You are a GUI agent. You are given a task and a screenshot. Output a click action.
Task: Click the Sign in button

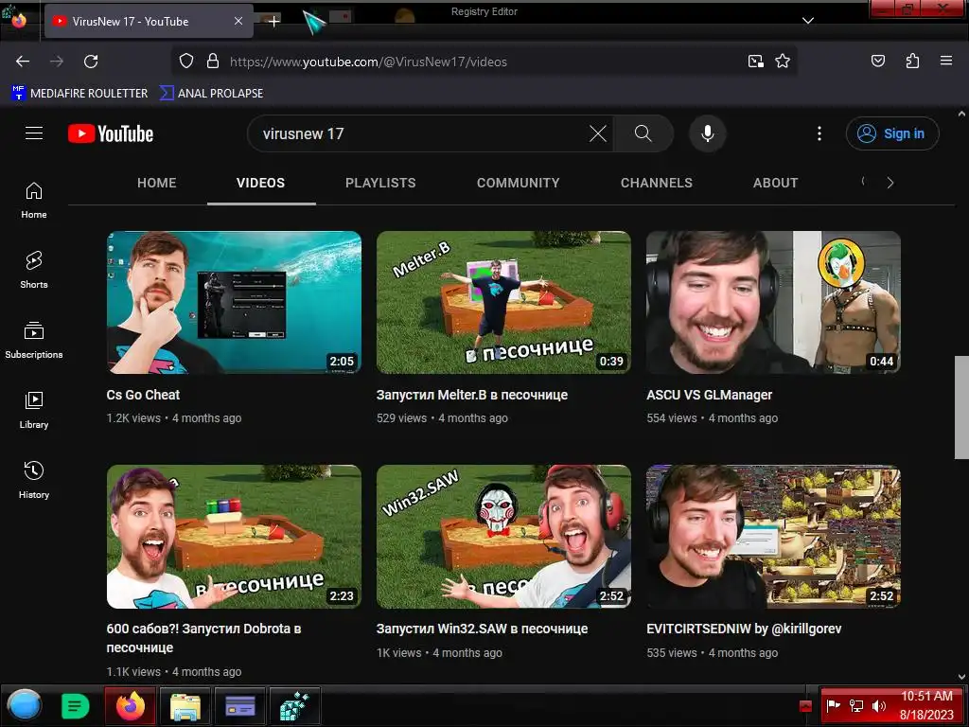(x=892, y=133)
